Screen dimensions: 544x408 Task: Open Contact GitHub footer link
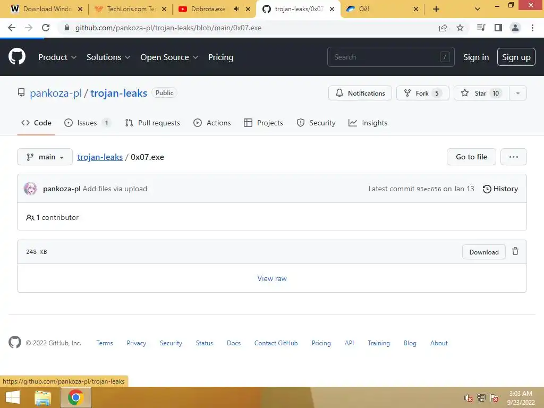tap(276, 343)
